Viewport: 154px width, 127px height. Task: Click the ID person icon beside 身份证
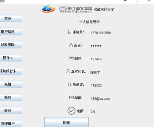(x=70, y=85)
